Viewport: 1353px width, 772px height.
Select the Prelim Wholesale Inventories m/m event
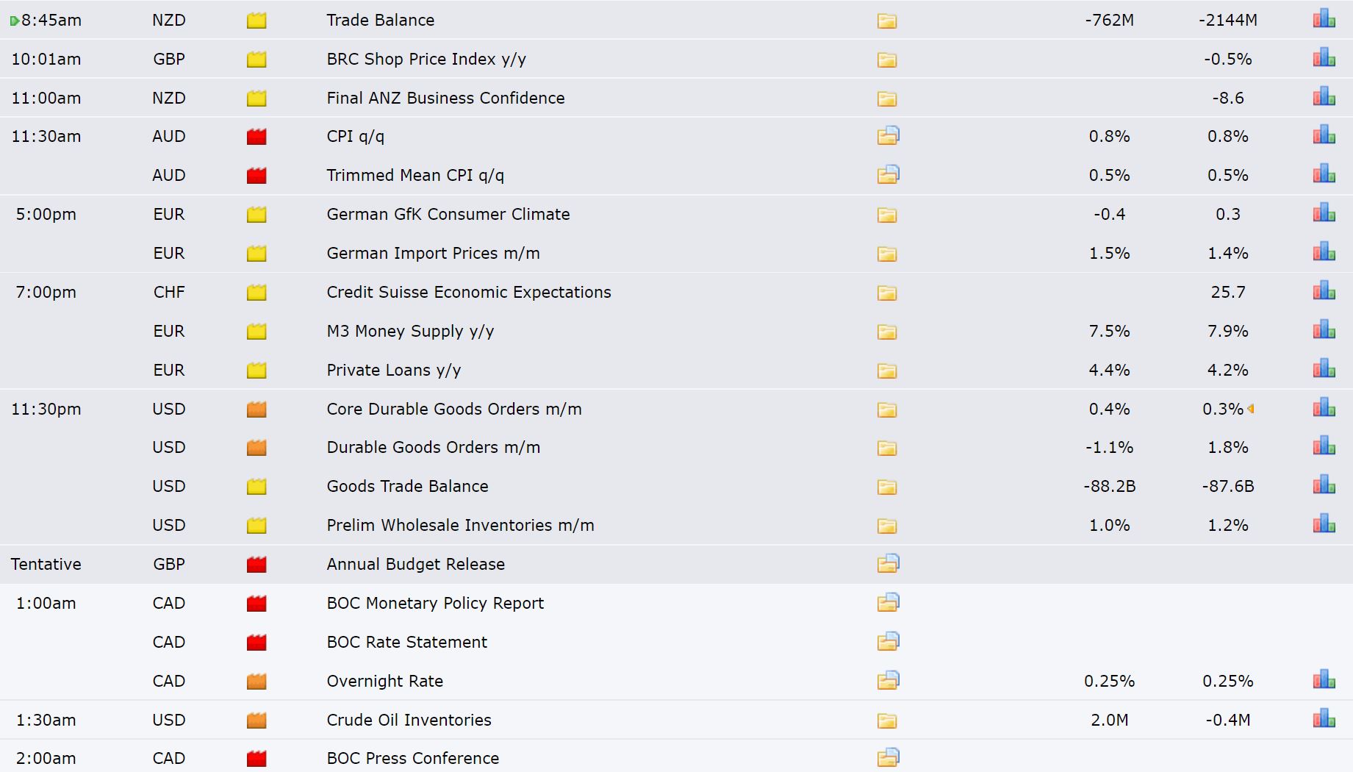click(x=460, y=525)
